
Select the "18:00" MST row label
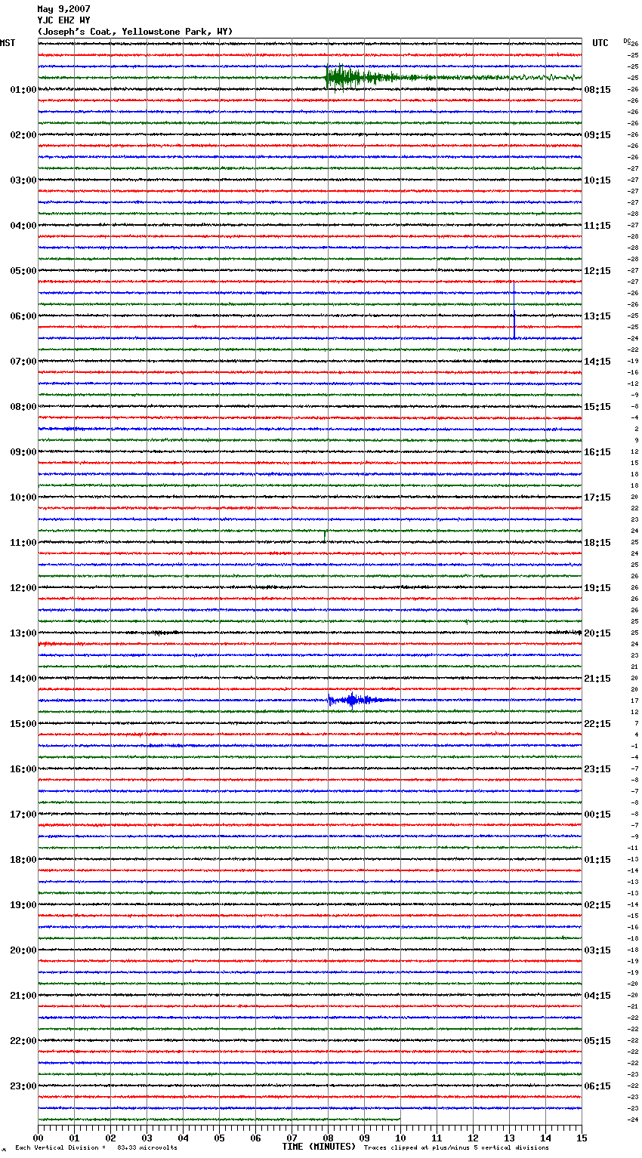23,860
